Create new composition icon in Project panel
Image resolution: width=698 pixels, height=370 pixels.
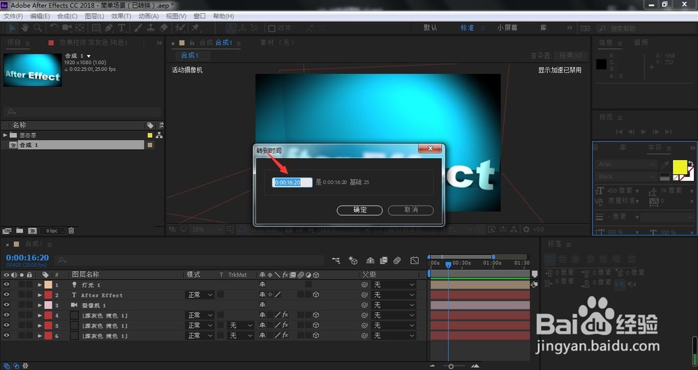33,231
